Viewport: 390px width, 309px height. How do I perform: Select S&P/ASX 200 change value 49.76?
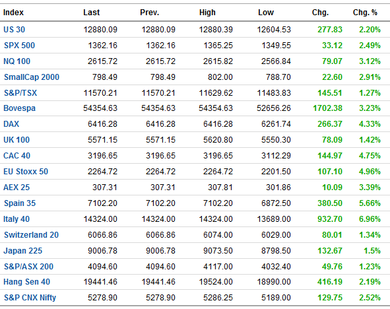pos(332,267)
